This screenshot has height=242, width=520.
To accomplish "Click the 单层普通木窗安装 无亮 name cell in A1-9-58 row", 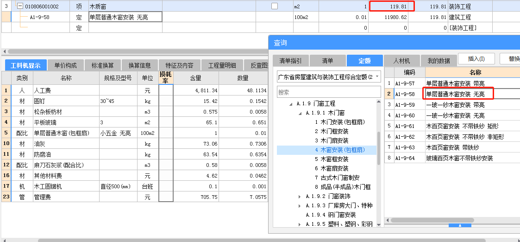I will [125, 17].
